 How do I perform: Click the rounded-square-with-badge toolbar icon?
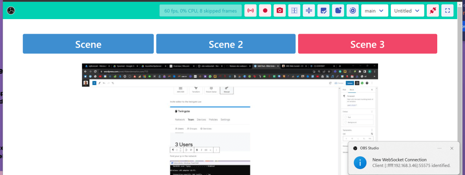[338, 10]
